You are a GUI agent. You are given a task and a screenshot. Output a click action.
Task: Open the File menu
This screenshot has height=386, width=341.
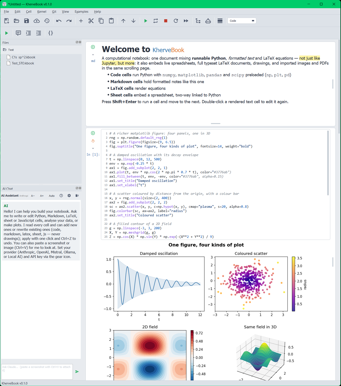6,12
